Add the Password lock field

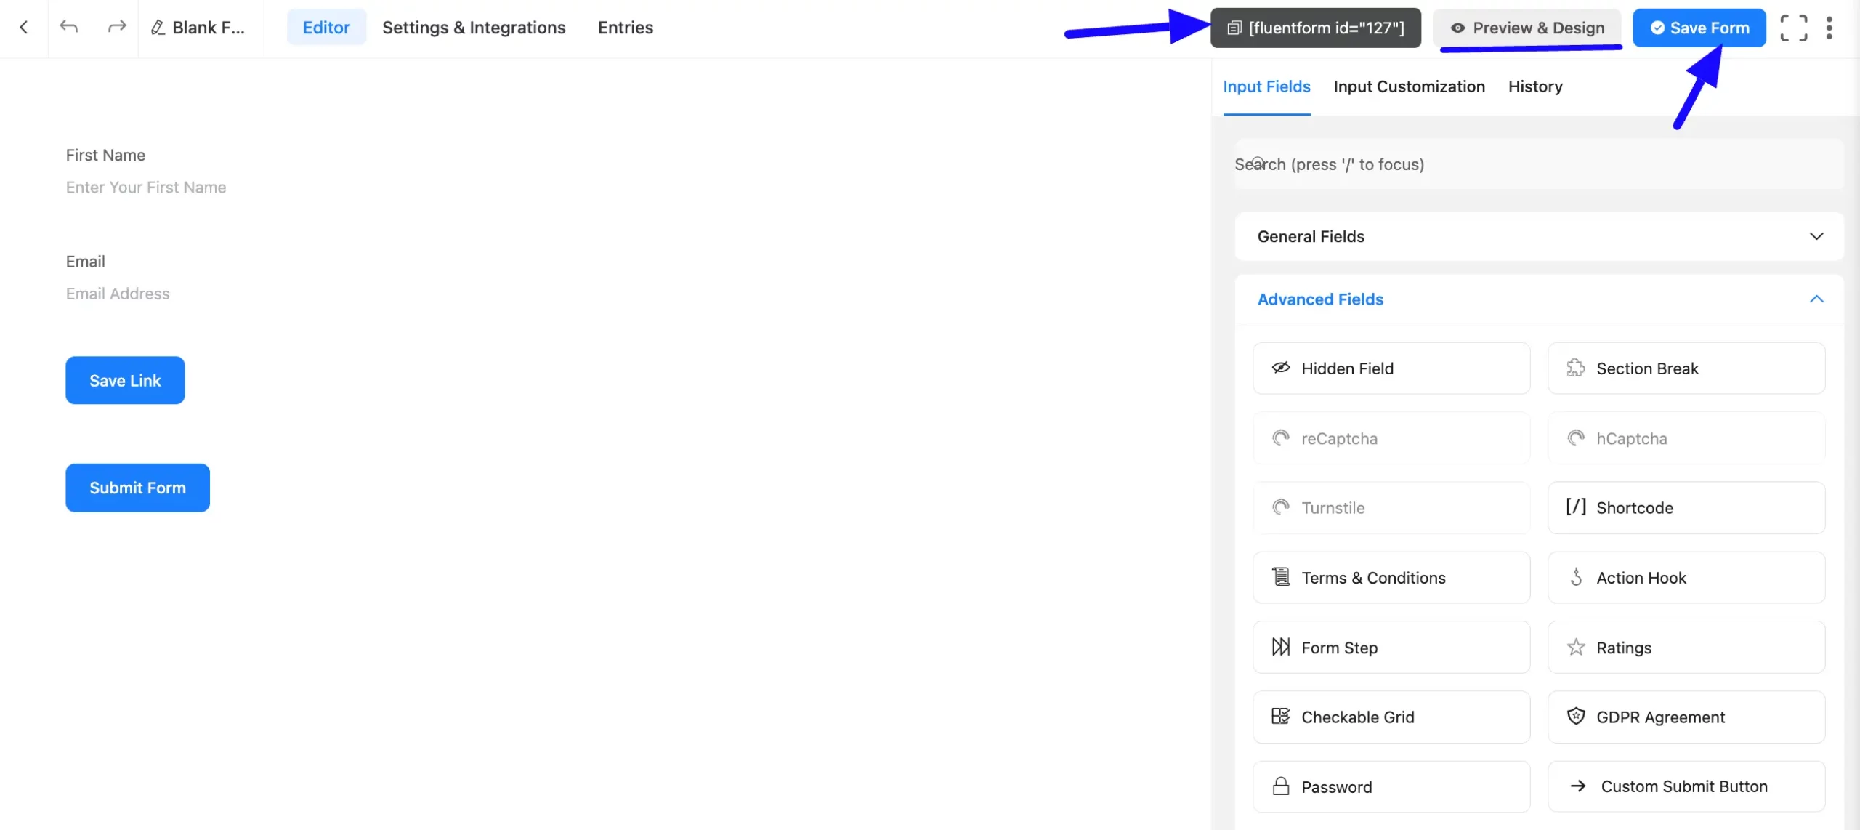[1391, 787]
